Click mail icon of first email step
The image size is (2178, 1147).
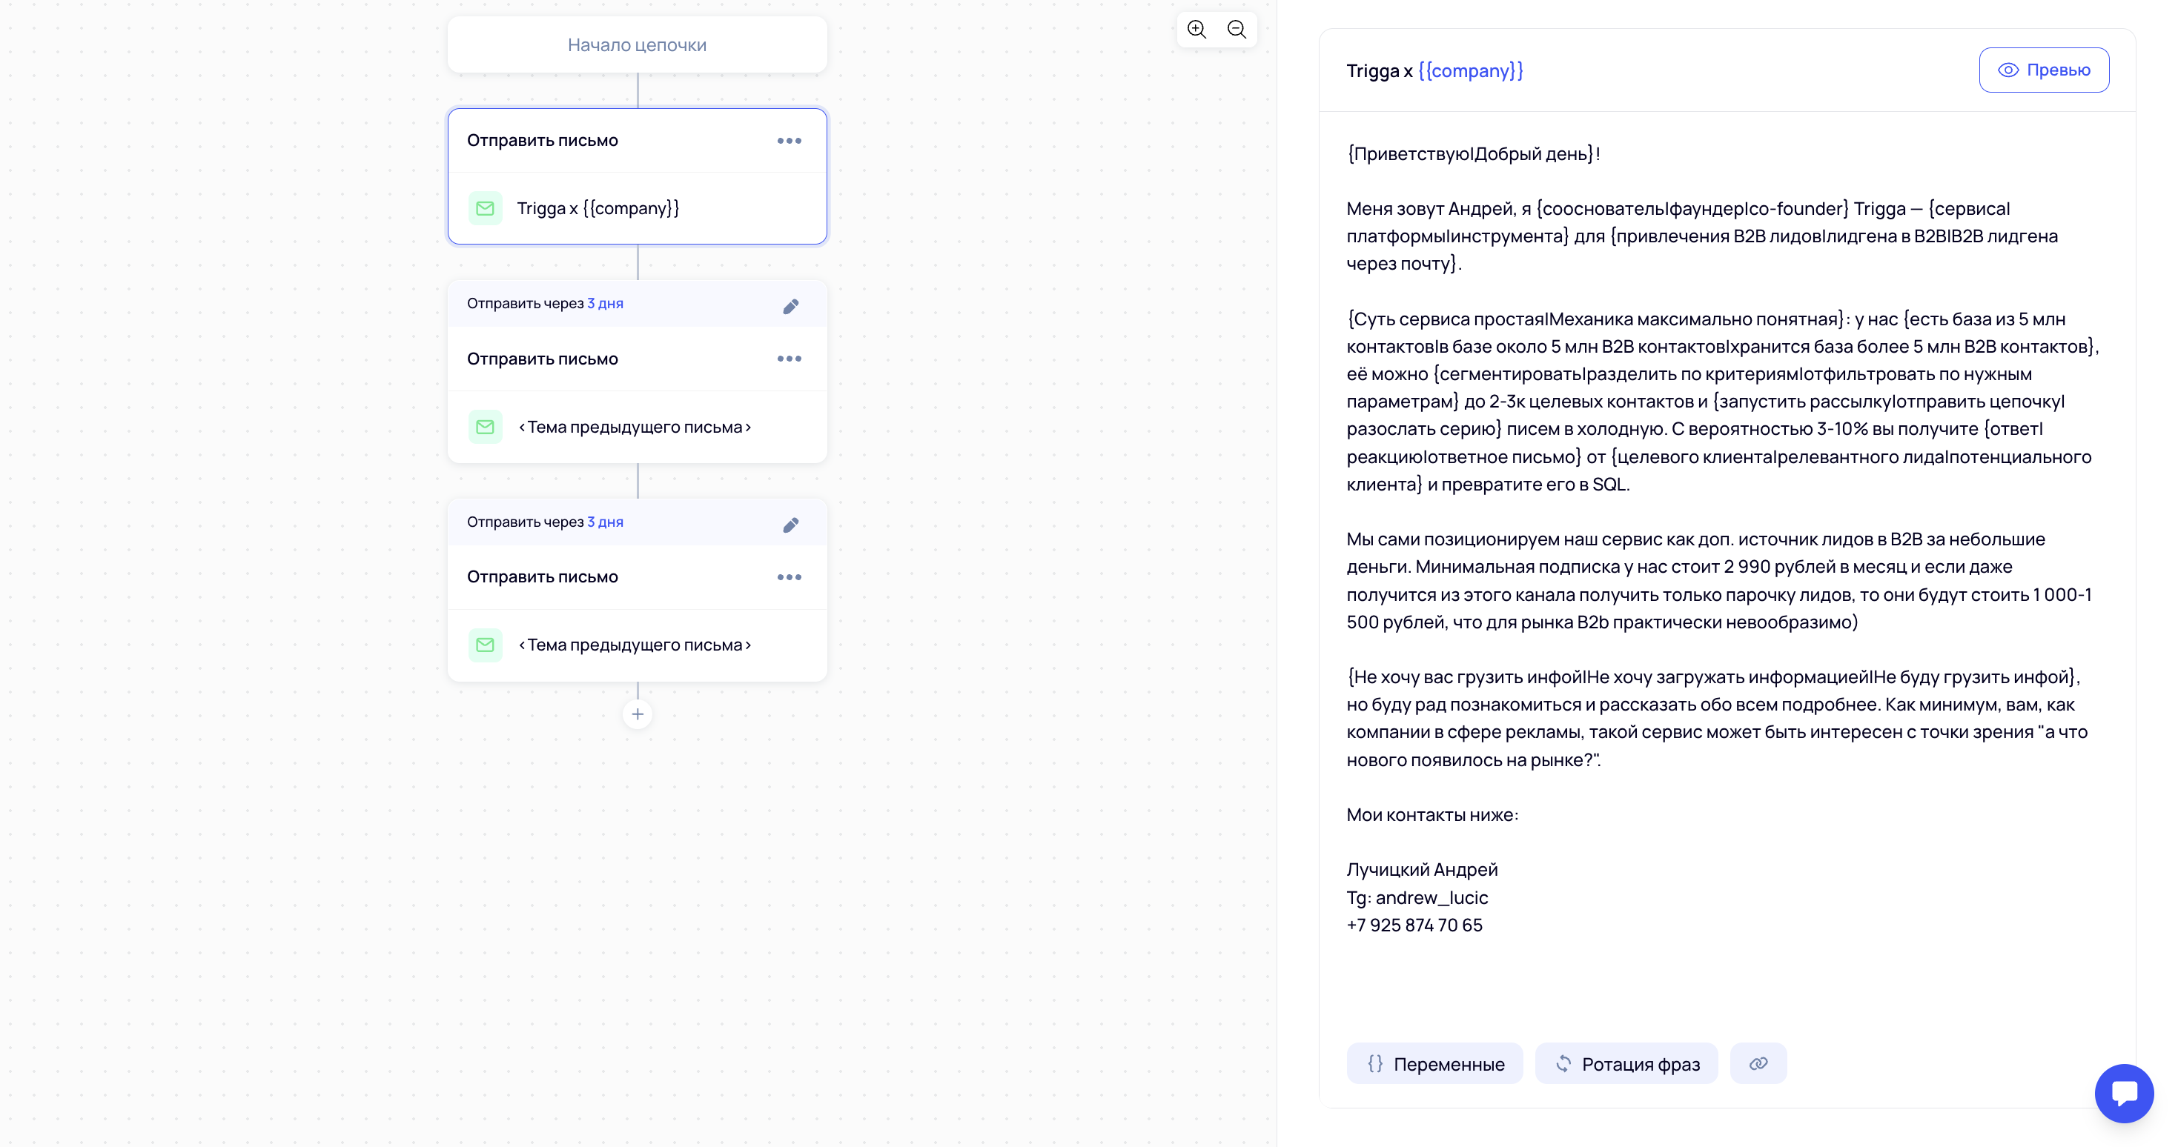(x=486, y=209)
